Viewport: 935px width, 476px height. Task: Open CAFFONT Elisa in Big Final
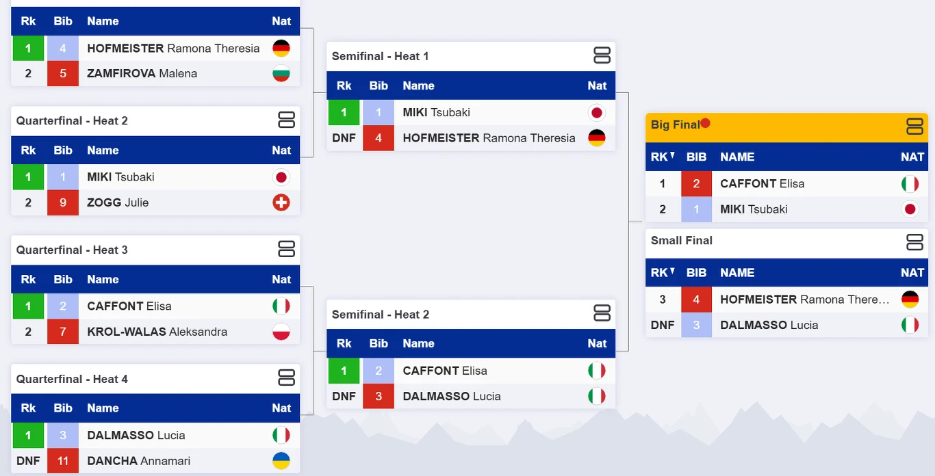click(762, 183)
